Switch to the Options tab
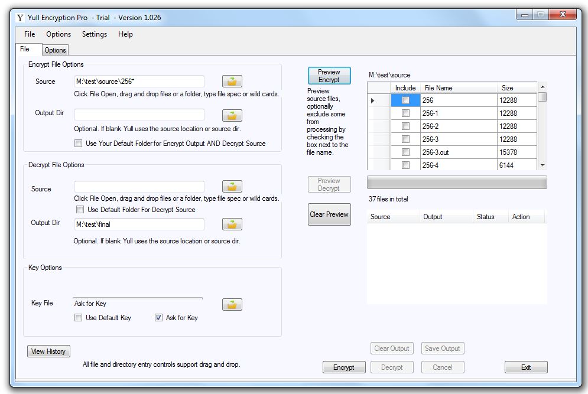Viewport: 588px width, 394px height. pos(55,50)
